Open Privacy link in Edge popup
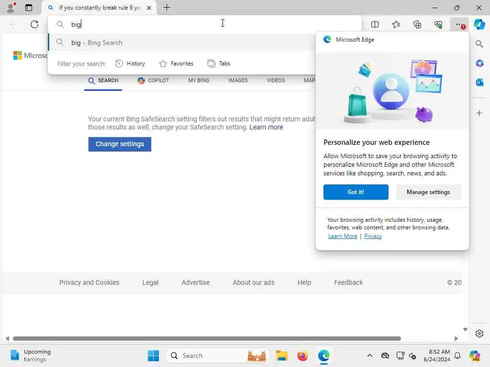490x367 pixels. [373, 236]
